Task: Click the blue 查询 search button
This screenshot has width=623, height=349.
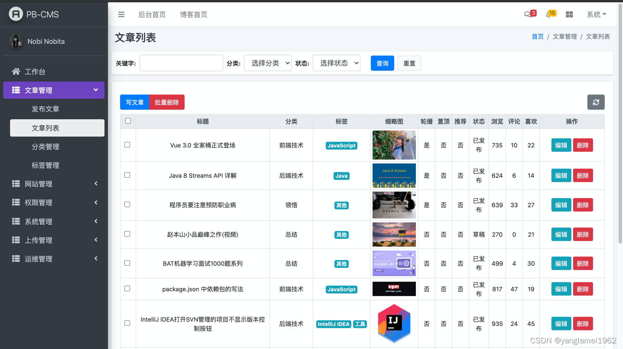Action: [383, 63]
